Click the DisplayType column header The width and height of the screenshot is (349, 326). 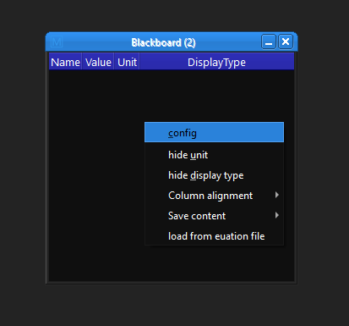click(x=216, y=62)
